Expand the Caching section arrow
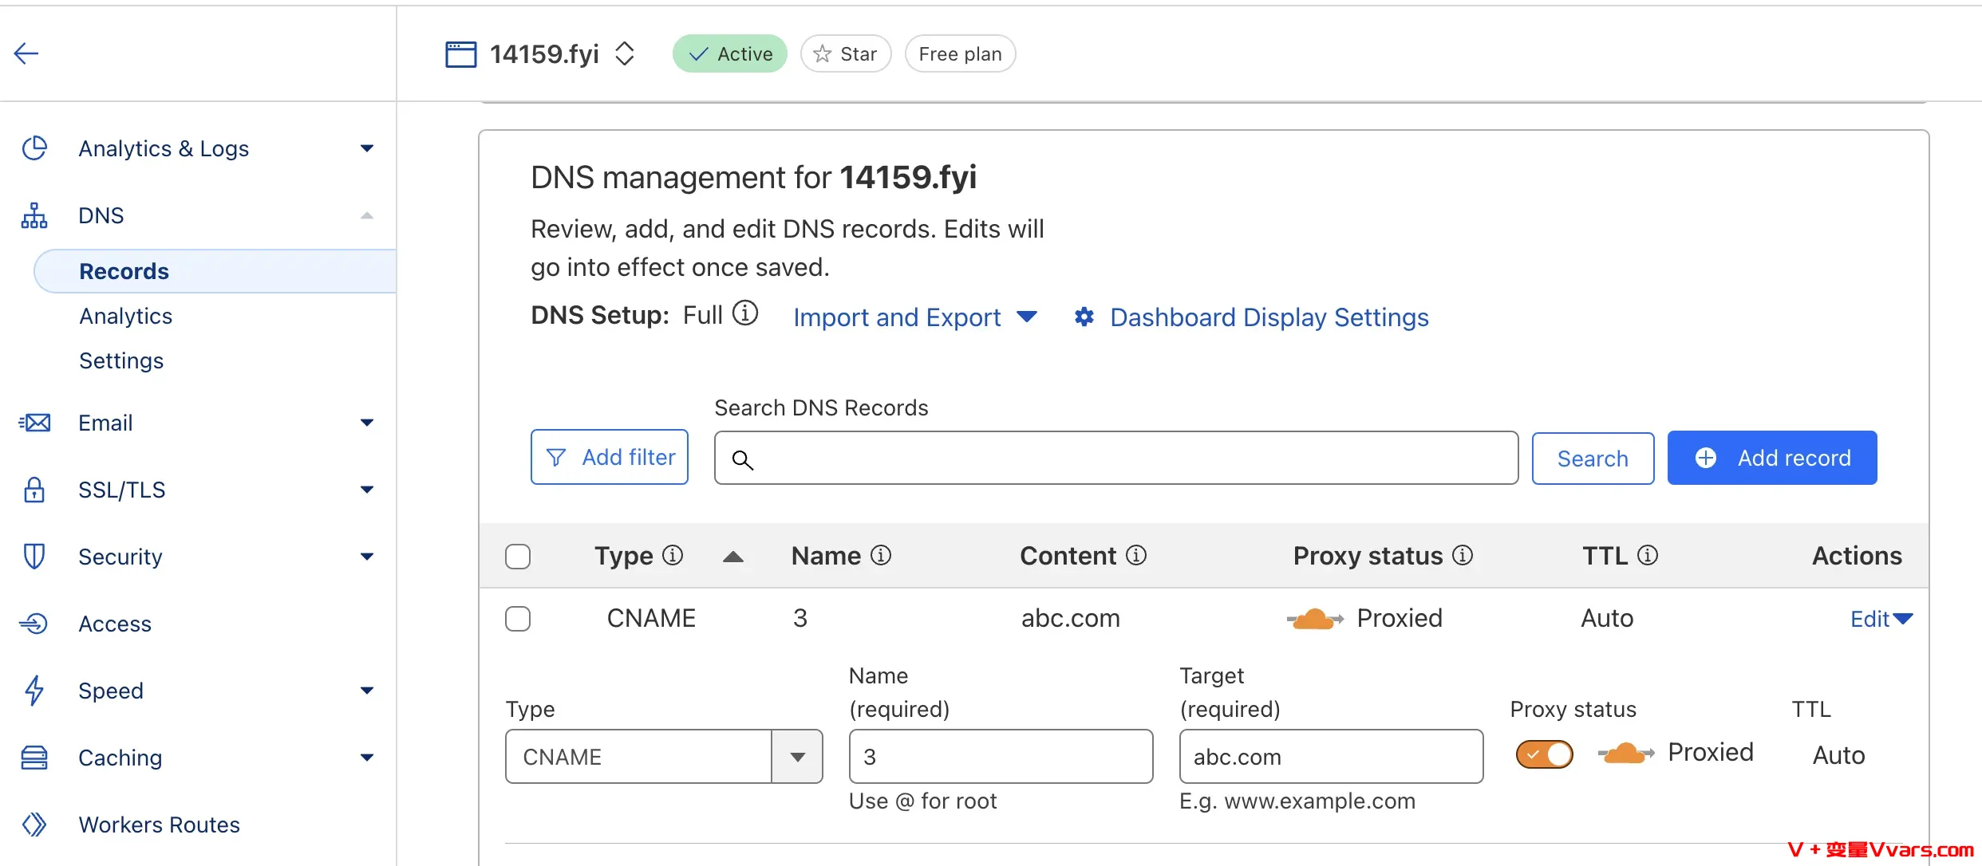Viewport: 1982px width, 866px height. tap(367, 758)
